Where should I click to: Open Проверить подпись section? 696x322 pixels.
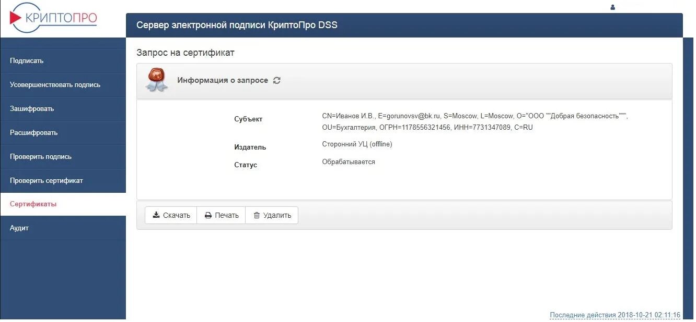tap(63, 157)
